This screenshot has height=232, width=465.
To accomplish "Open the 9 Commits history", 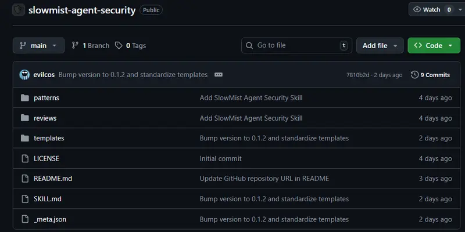I will 430,75.
